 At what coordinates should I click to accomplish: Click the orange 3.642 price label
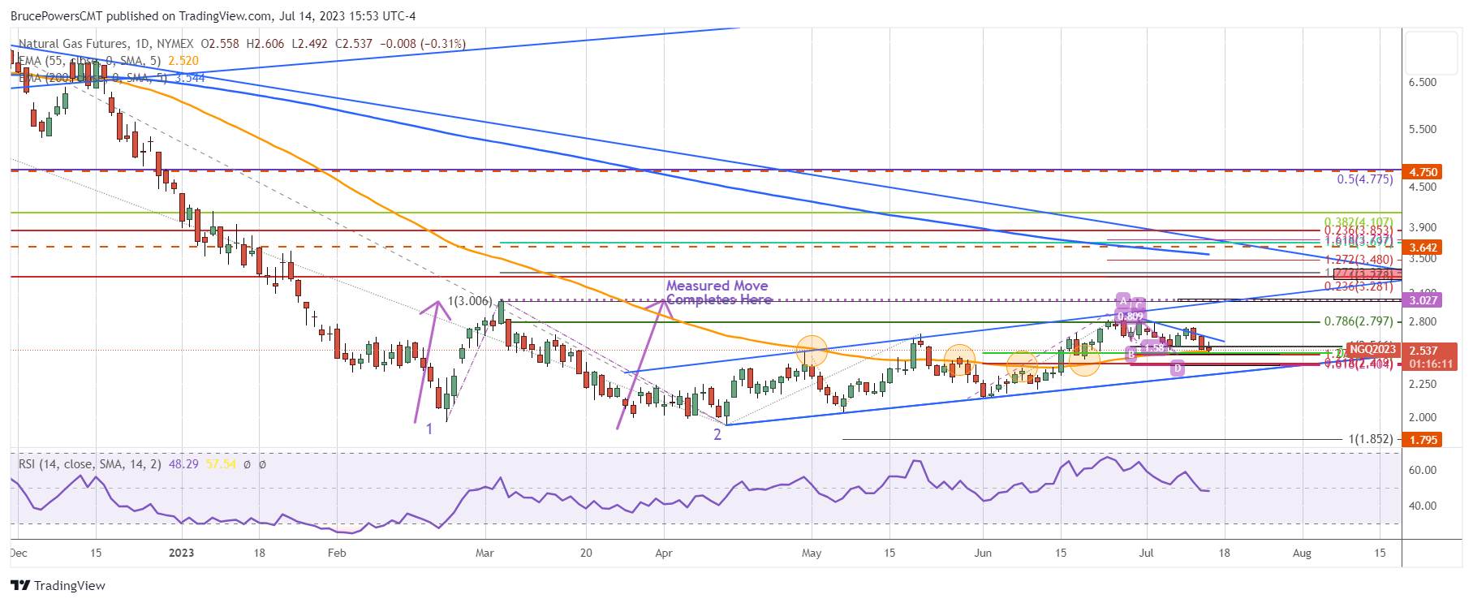pyautogui.click(x=1423, y=248)
